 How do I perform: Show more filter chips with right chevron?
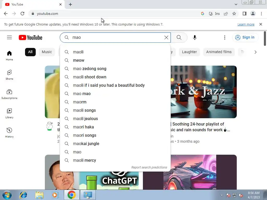coord(255,52)
